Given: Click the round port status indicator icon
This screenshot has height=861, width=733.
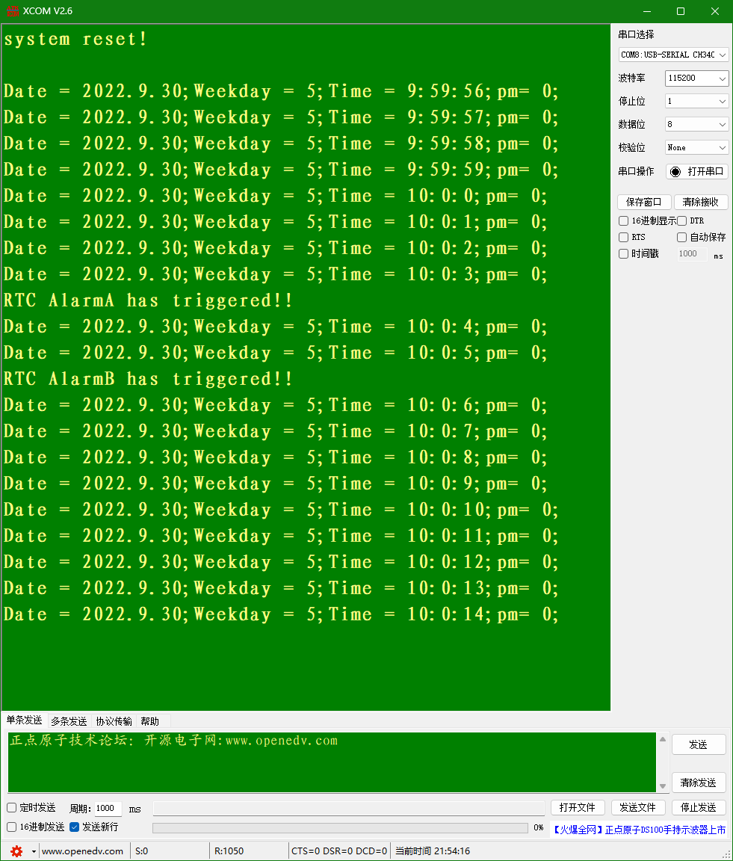Looking at the screenshot, I should click(x=675, y=172).
